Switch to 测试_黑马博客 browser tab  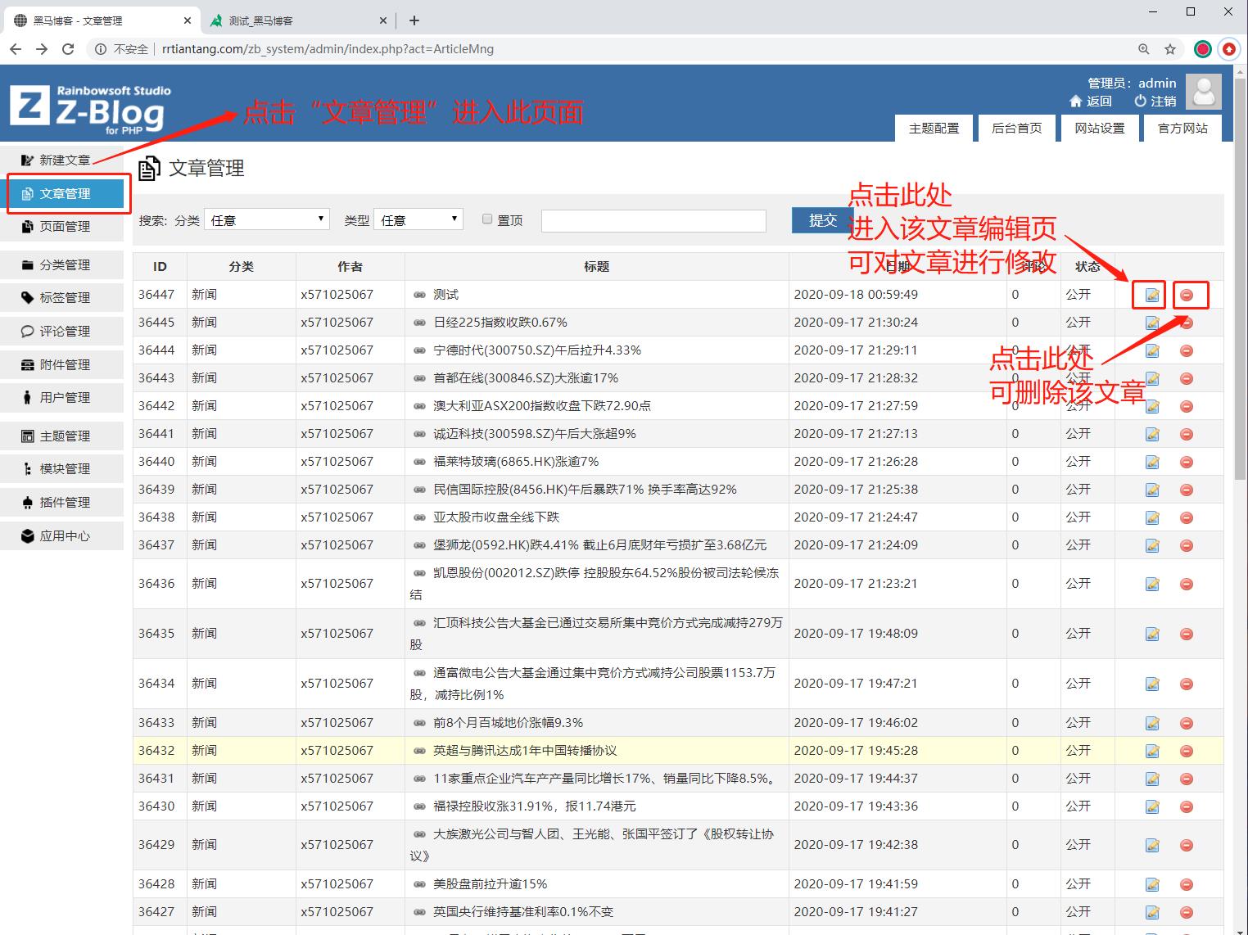point(299,20)
